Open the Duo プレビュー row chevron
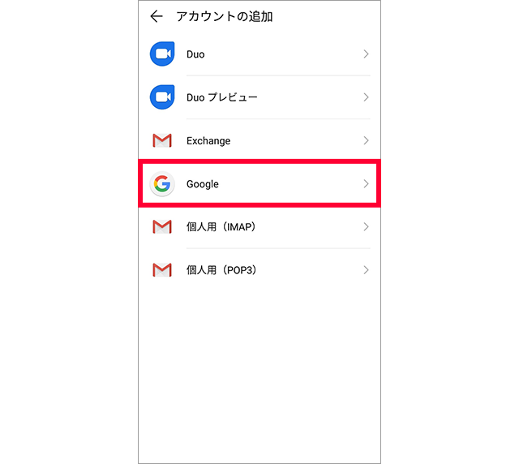This screenshot has height=464, width=519. coord(366,97)
